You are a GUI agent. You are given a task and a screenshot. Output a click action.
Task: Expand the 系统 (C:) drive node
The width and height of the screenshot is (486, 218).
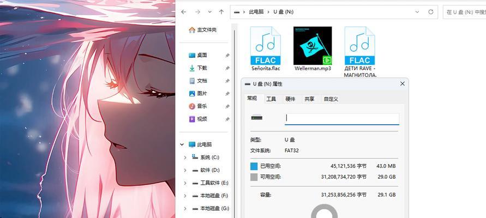tap(185, 158)
